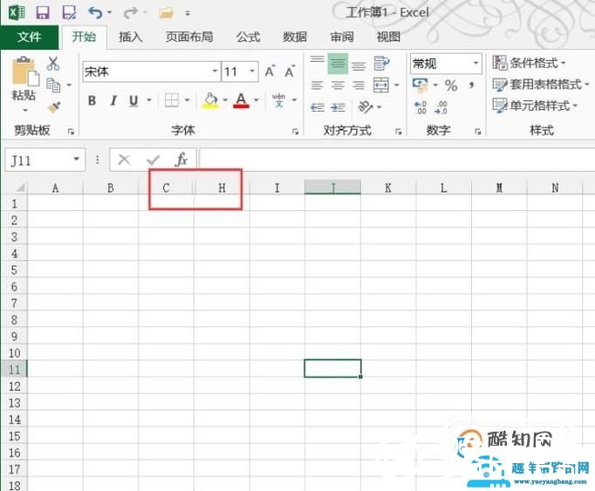Click the Accounting number format icon
Screen dimensions: 595x491
click(x=421, y=85)
